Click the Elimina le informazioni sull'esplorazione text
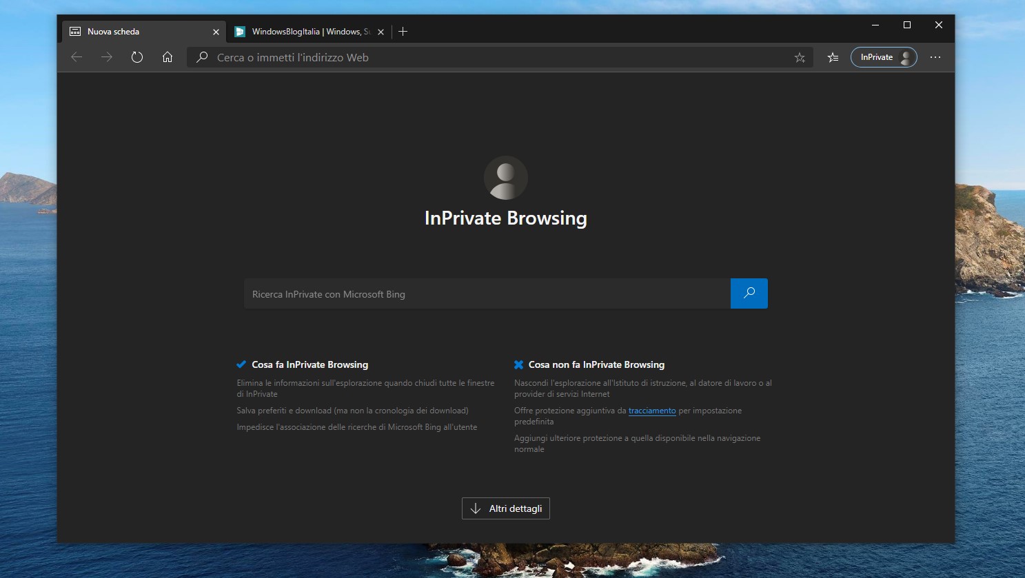The width and height of the screenshot is (1025, 578). [x=365, y=389]
